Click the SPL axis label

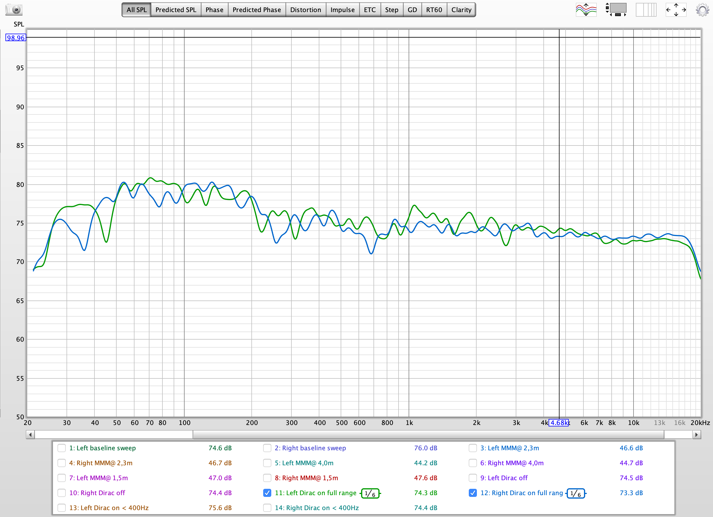point(19,24)
